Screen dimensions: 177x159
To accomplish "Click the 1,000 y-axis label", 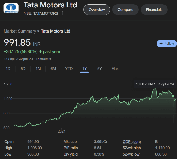I will [8, 99].
